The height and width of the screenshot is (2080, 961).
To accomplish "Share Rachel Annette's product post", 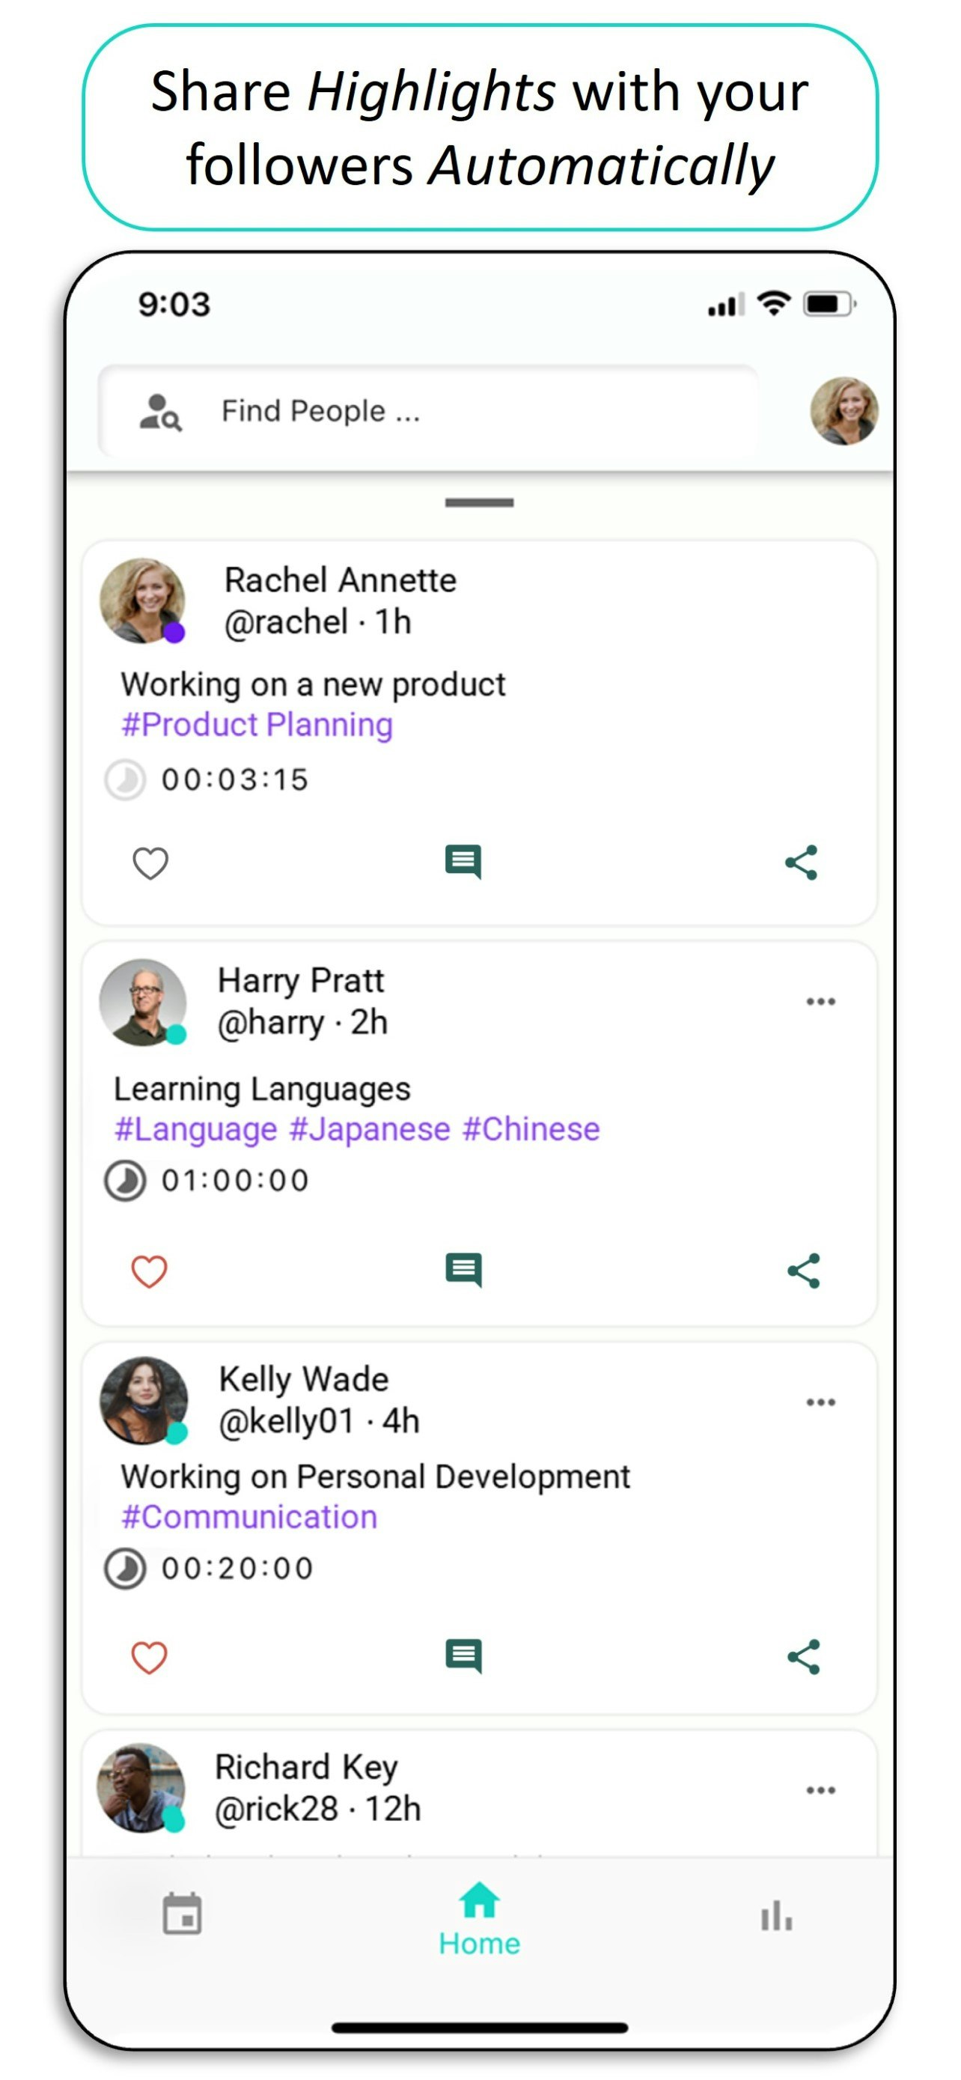I will (x=802, y=863).
